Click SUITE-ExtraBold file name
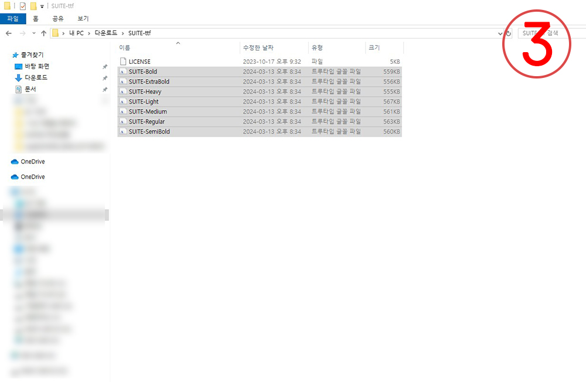586x382 pixels. (x=149, y=81)
